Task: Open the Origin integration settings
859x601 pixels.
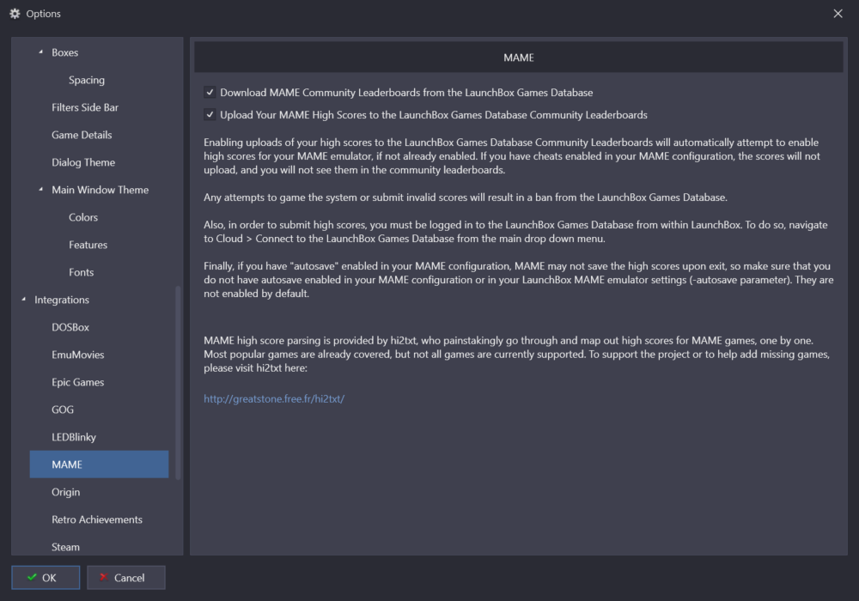Action: (x=66, y=492)
